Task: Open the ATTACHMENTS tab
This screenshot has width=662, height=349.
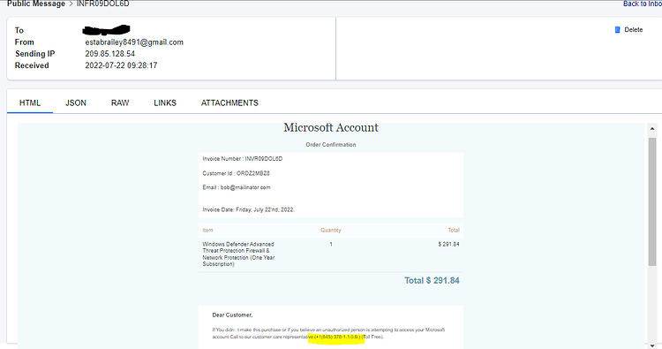Action: point(229,102)
